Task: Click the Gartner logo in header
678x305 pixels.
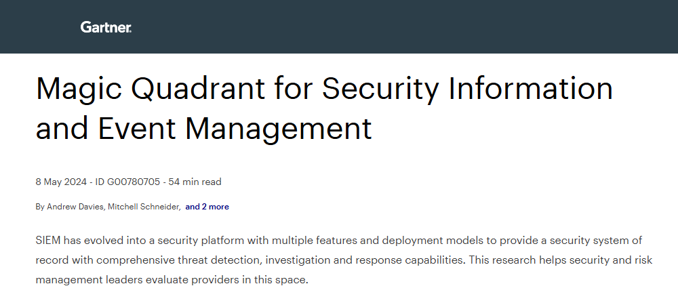Action: [x=106, y=27]
